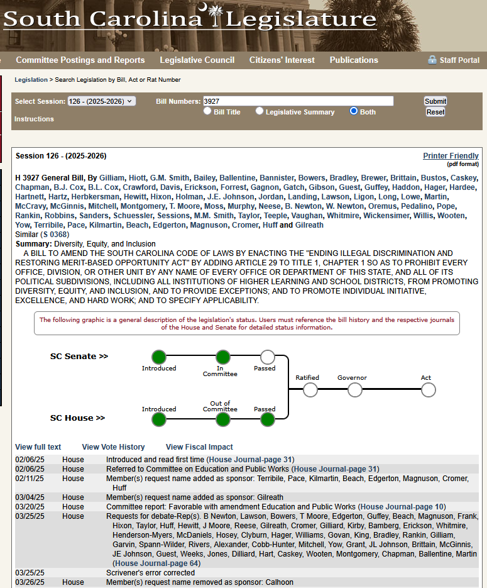Image resolution: width=487 pixels, height=588 pixels.
Task: Open the Legislative Council menu
Action: [197, 60]
